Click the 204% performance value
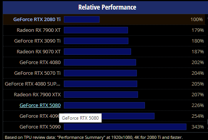208x140 pixels. pyautogui.click(x=198, y=73)
